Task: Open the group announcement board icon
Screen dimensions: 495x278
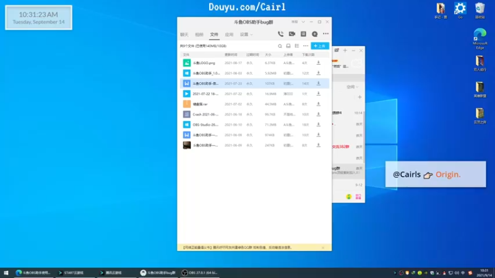Action: pos(303,34)
